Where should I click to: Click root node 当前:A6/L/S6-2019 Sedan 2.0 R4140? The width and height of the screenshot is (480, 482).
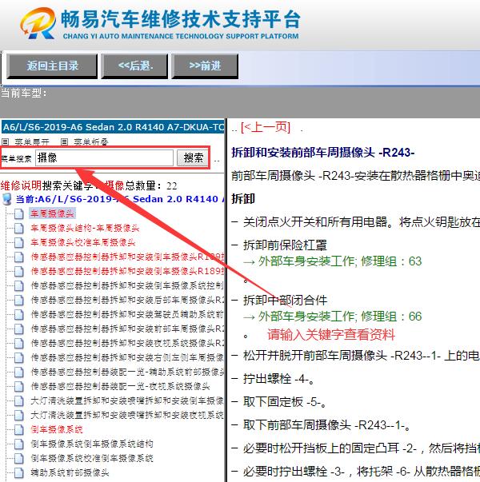click(x=120, y=199)
